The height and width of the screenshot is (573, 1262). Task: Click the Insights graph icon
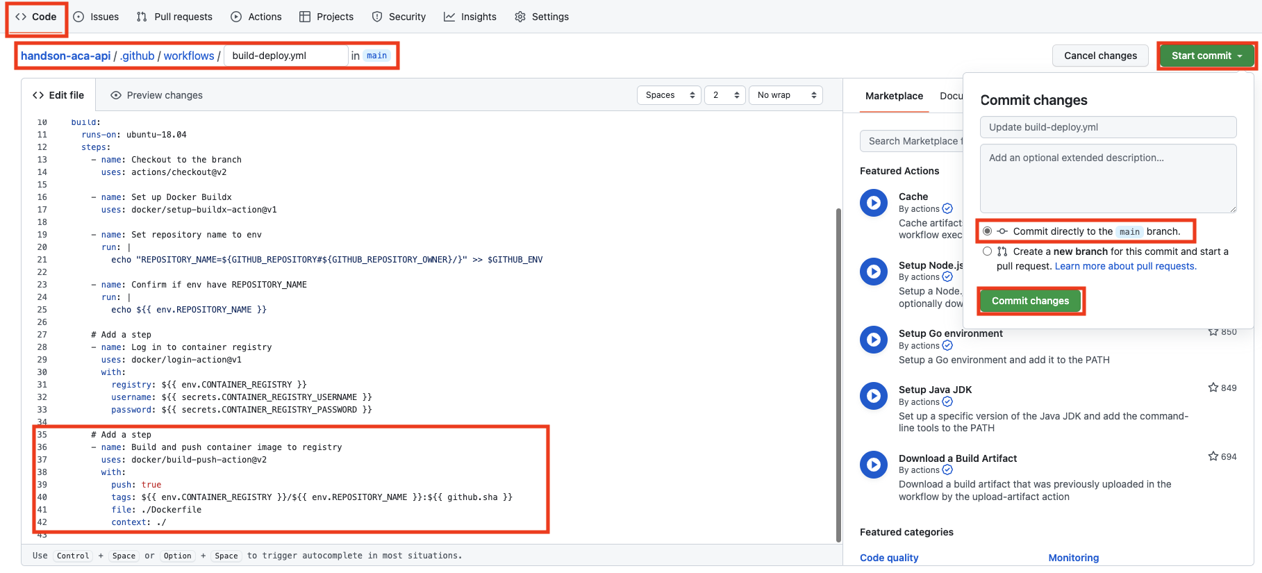(x=449, y=17)
